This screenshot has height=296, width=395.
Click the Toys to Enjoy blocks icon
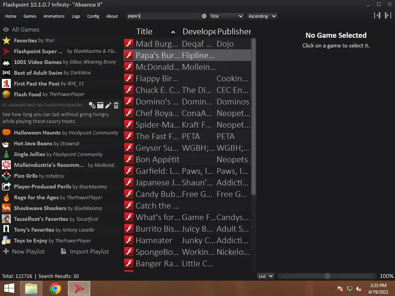click(x=6, y=240)
